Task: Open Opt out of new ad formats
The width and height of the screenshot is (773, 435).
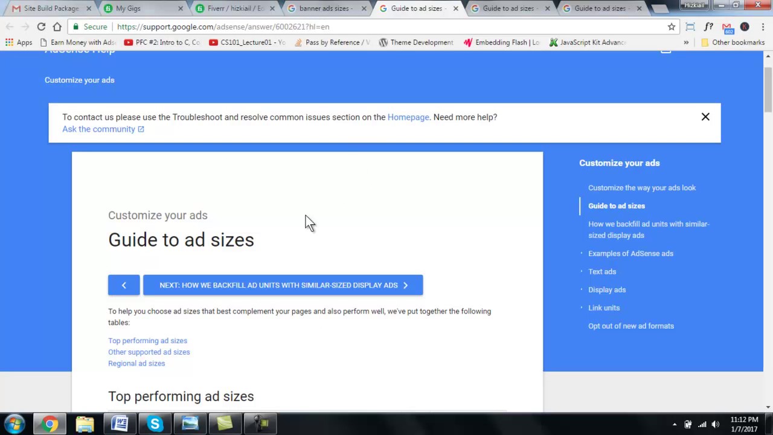Action: 631,326
